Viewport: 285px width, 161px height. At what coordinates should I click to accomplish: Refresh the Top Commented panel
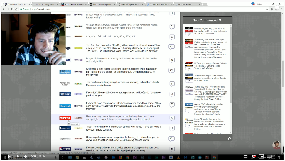229,139
